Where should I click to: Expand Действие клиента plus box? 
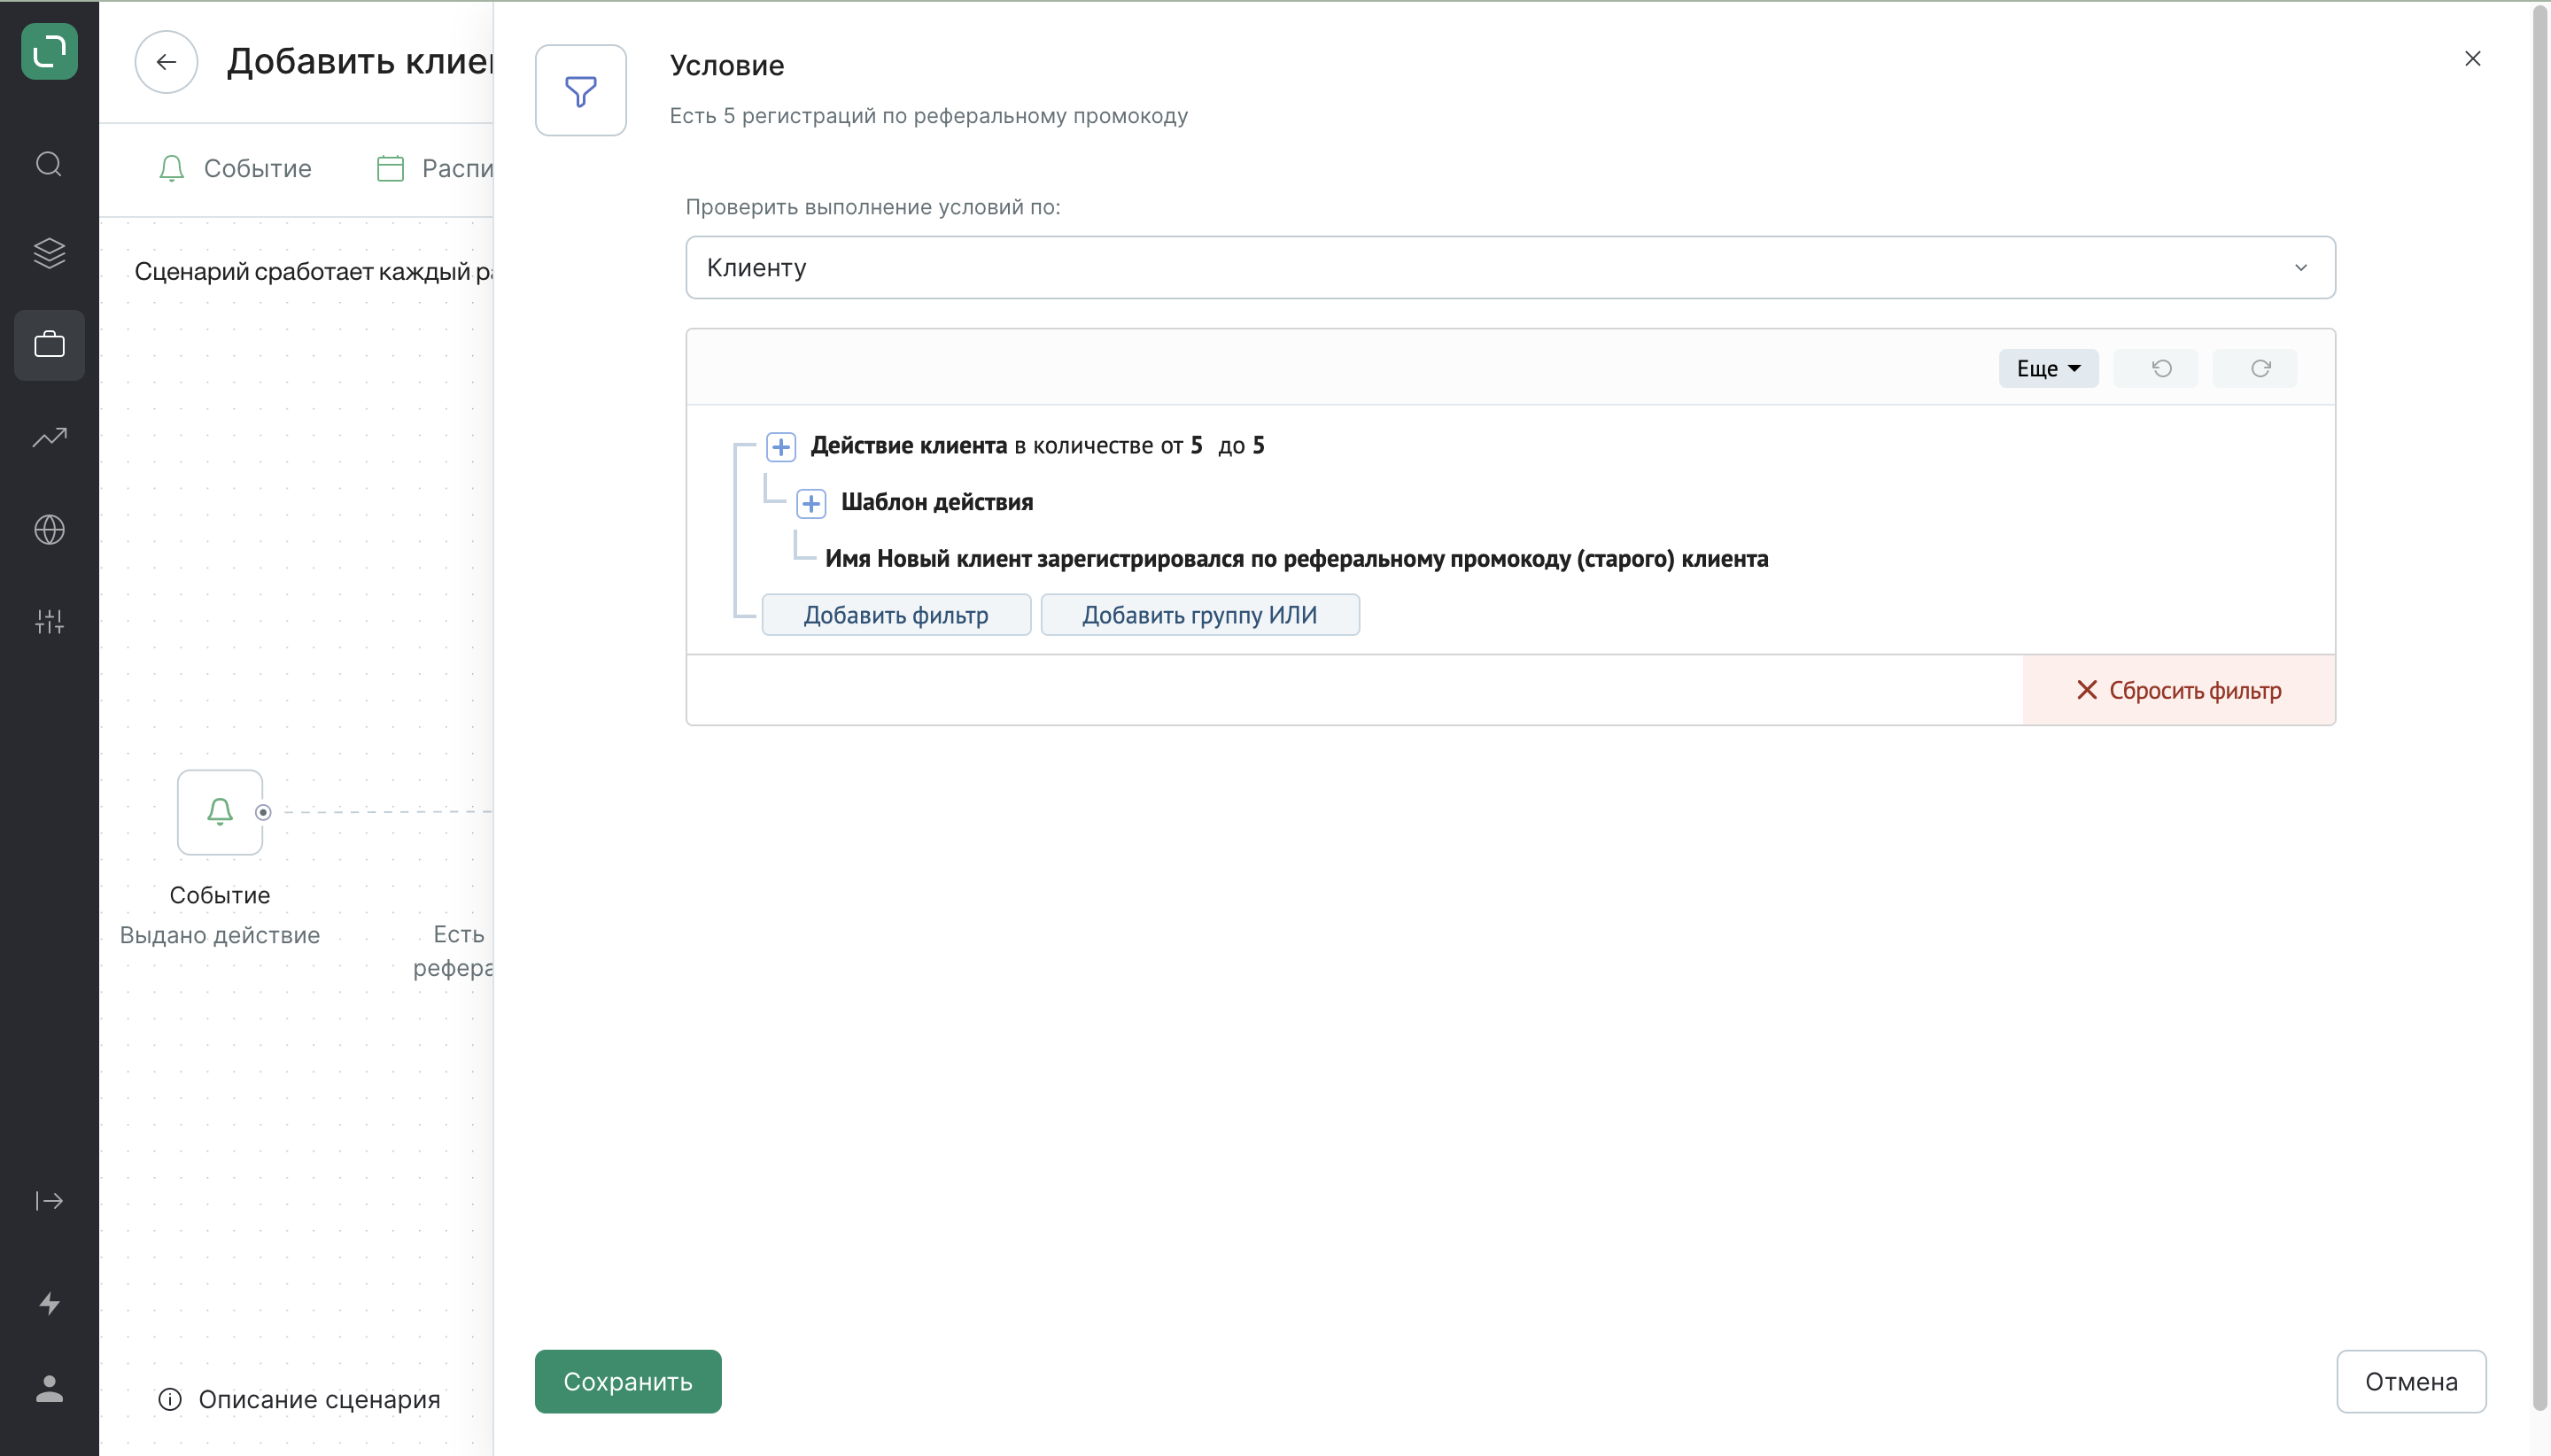[x=781, y=446]
